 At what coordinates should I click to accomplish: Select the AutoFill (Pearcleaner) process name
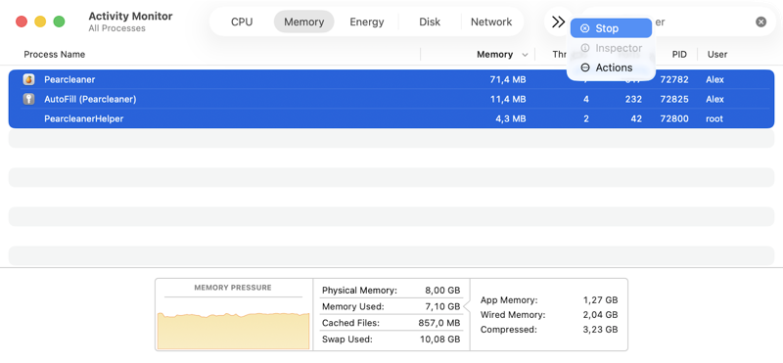90,99
